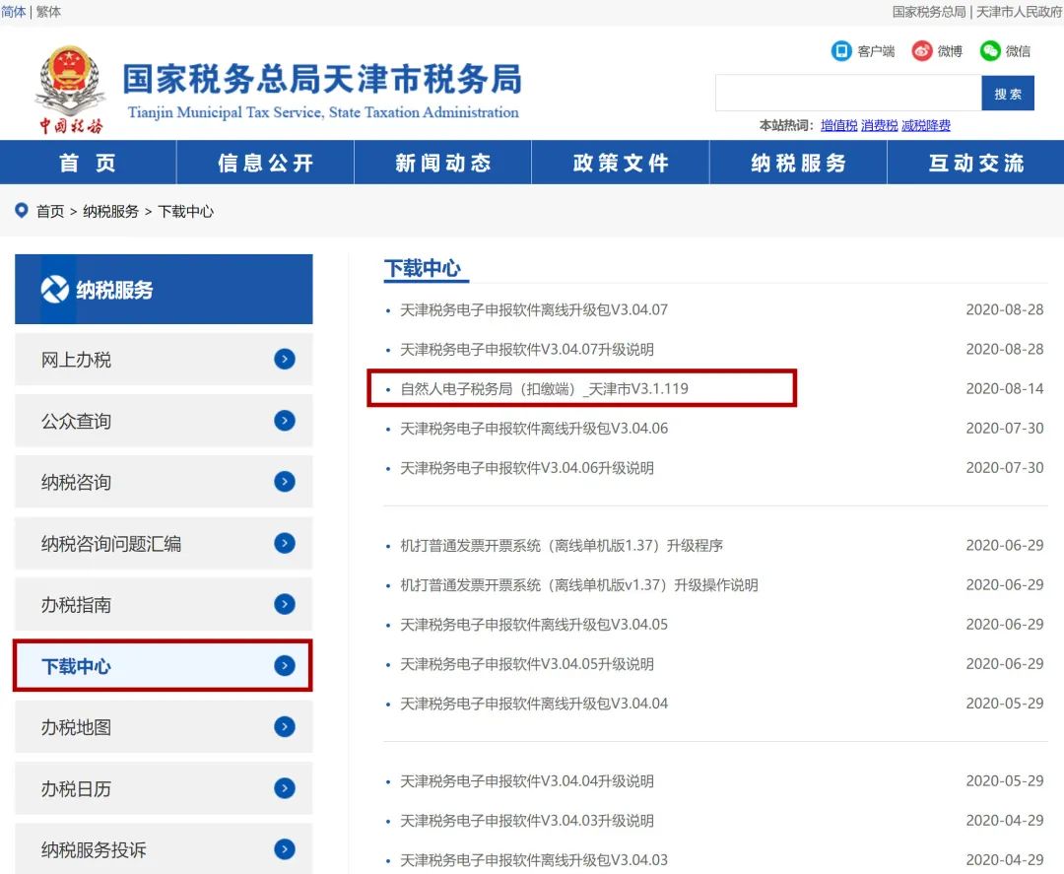
Task: Open 新闻动态 navigation tab
Action: click(442, 163)
